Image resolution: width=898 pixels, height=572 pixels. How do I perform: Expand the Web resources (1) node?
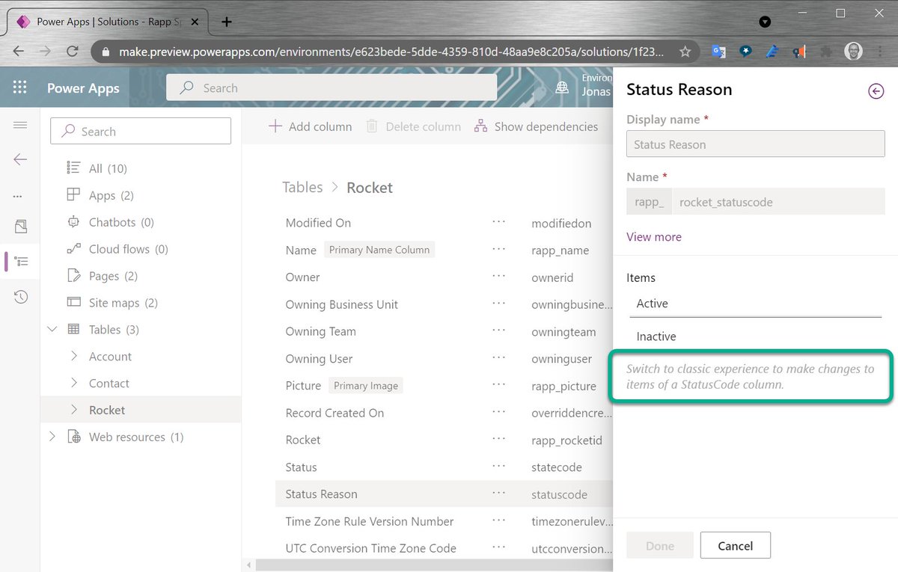[x=52, y=437]
